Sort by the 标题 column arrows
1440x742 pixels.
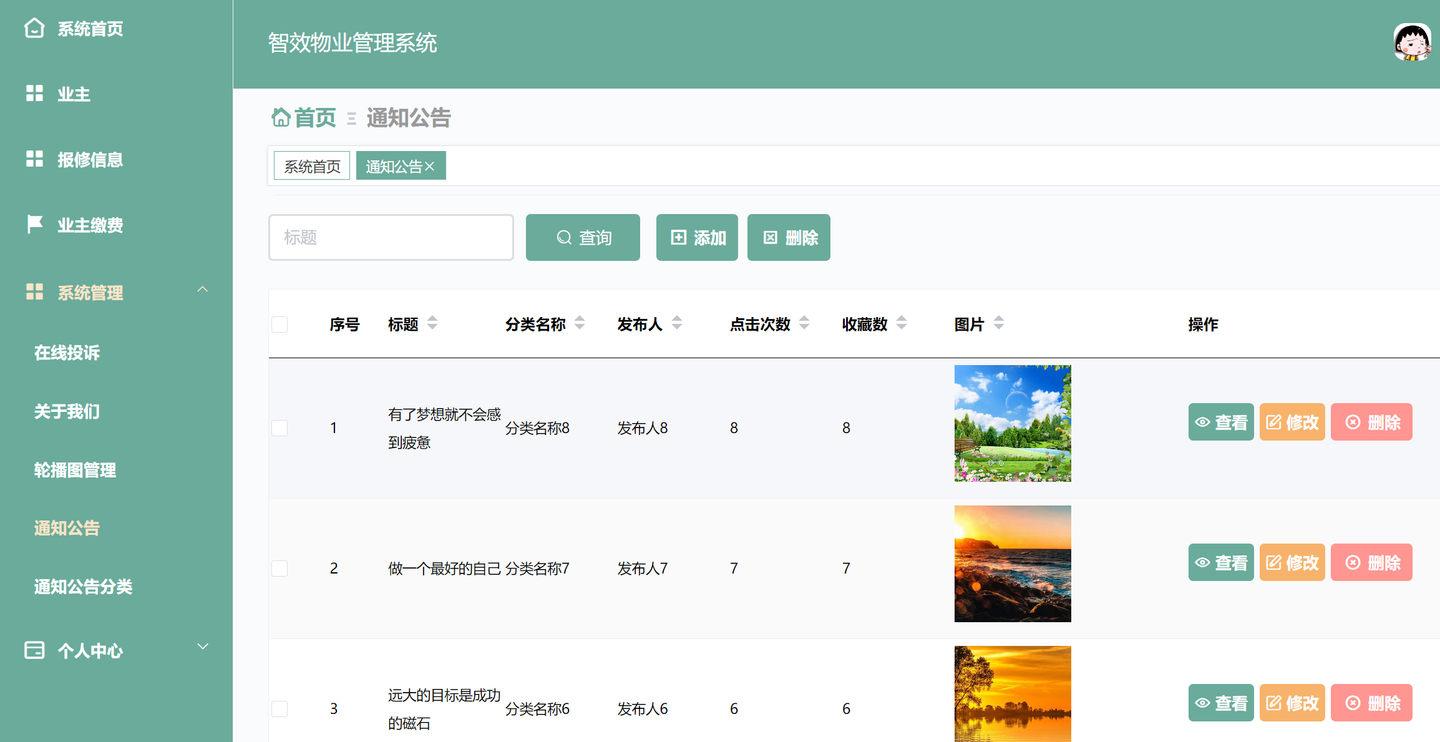pos(432,323)
